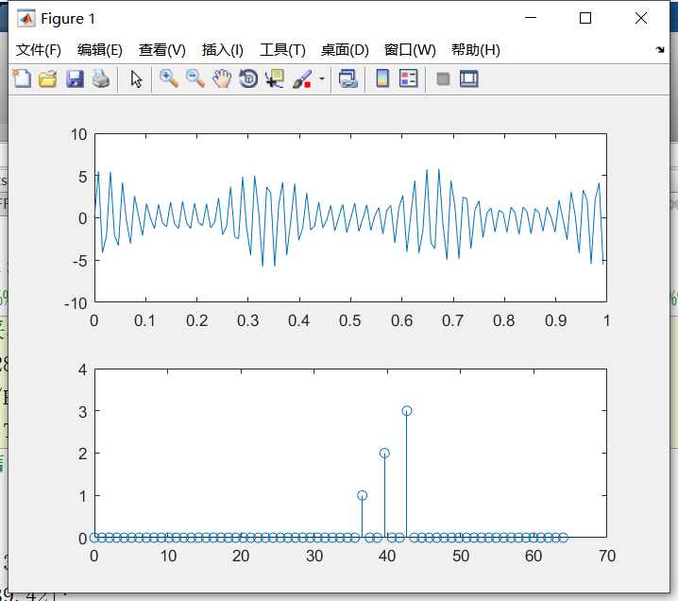Screen dimensions: 678x601
Task: Save the figure with the floppy disk icon
Action: pyautogui.click(x=75, y=79)
